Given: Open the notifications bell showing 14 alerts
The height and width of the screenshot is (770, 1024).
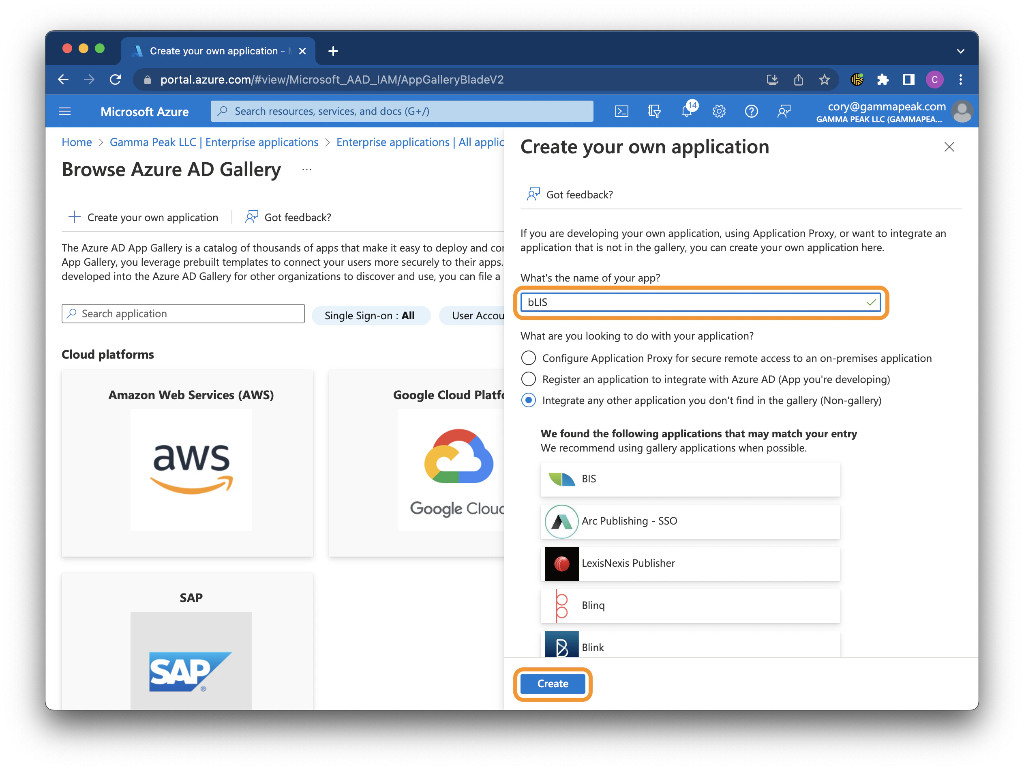Looking at the screenshot, I should click(x=687, y=111).
